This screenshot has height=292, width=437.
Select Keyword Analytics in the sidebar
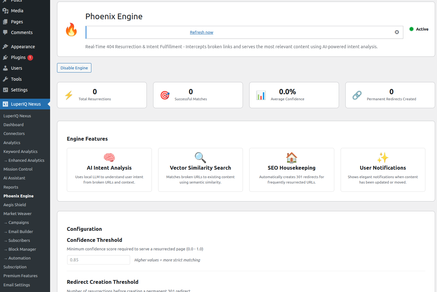click(x=20, y=151)
